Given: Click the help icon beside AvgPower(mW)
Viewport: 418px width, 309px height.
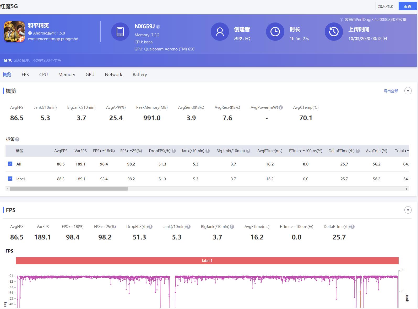Looking at the screenshot, I should click(281, 107).
